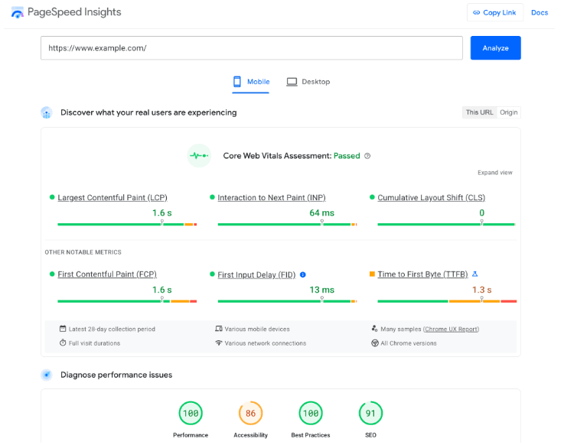Open the Docs link
The image size is (564, 445).
coord(540,12)
